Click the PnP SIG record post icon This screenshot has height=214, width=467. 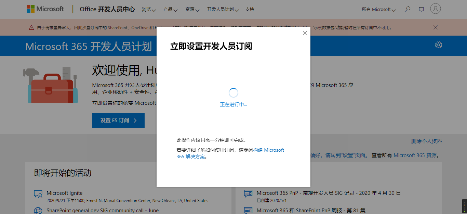point(248,194)
